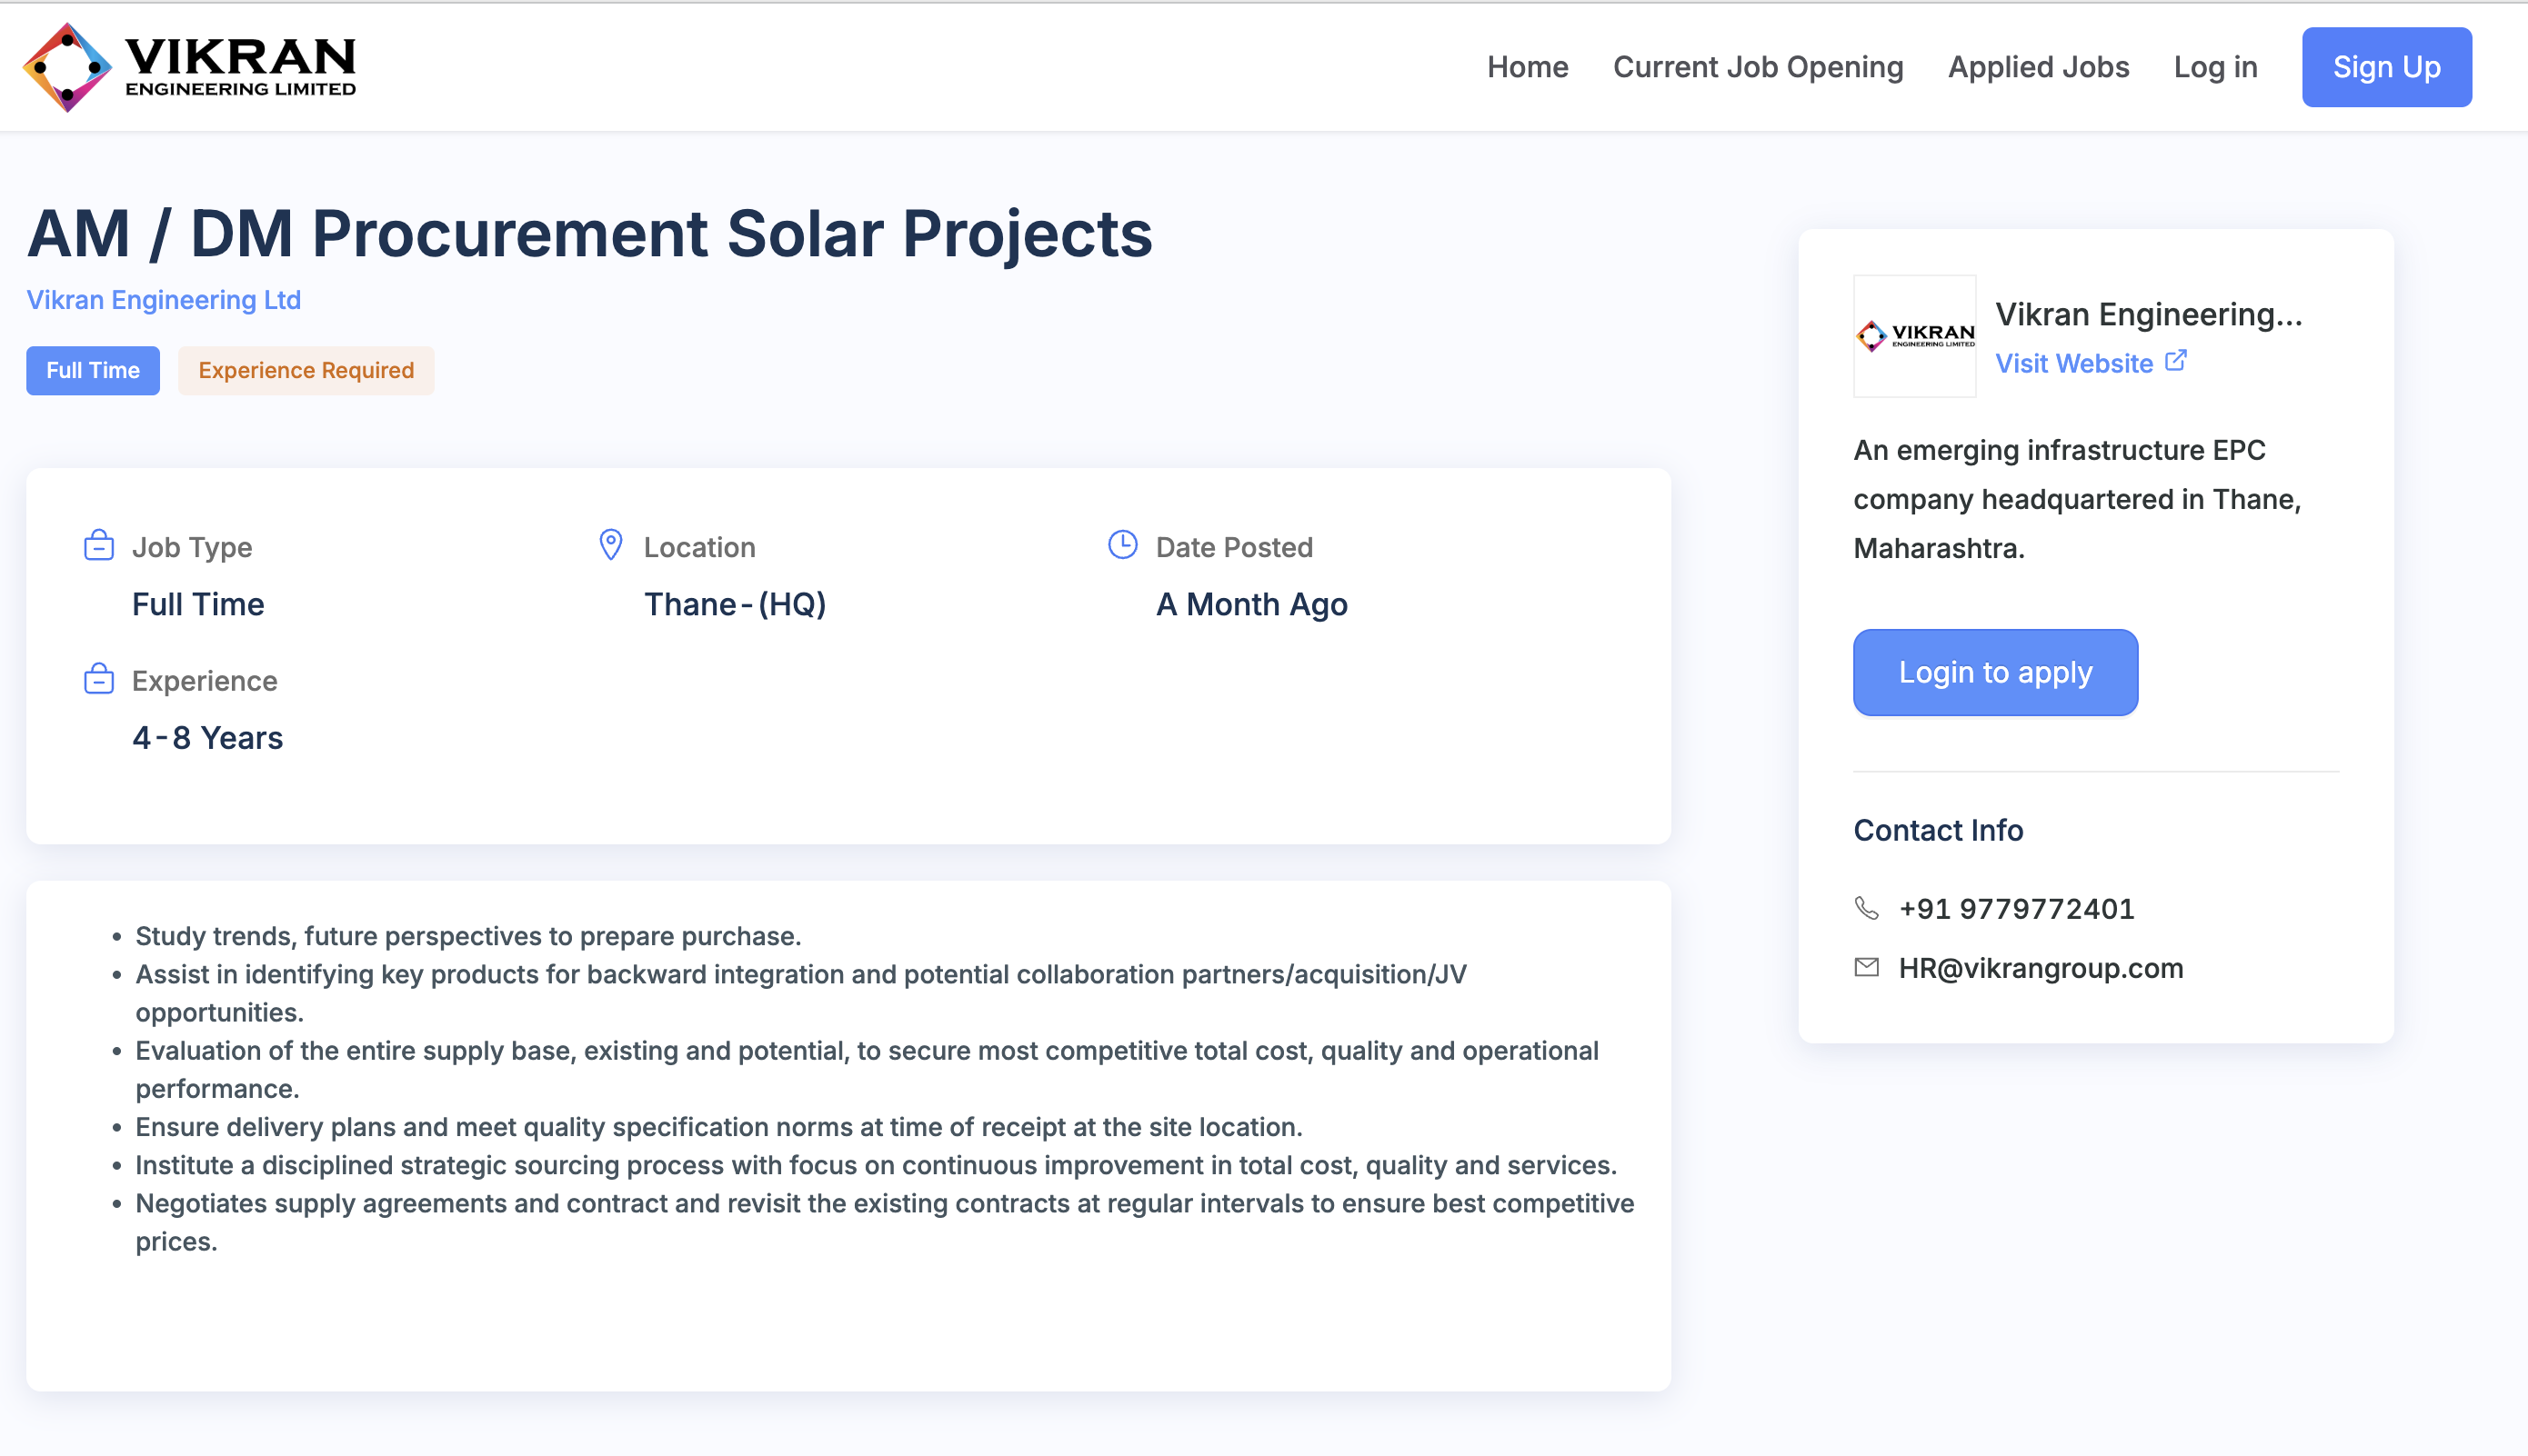
Task: Click the Login to apply button
Action: pos(1995,672)
